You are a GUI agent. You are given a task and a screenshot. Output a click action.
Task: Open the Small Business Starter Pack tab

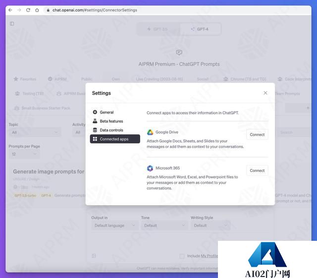pos(42,108)
